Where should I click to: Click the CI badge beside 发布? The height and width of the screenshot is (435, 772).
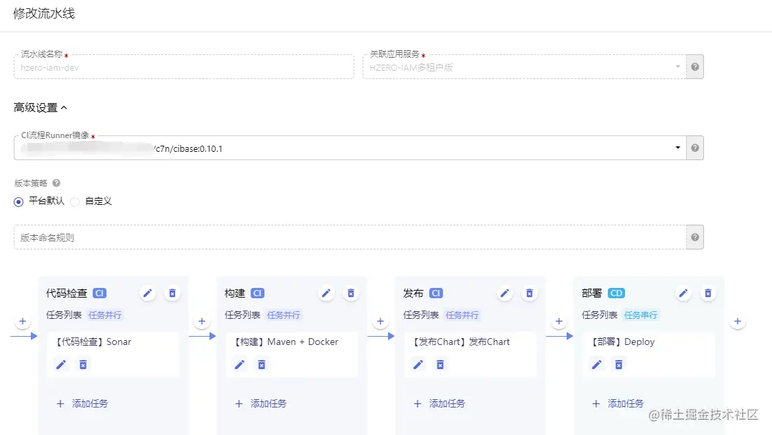(435, 293)
